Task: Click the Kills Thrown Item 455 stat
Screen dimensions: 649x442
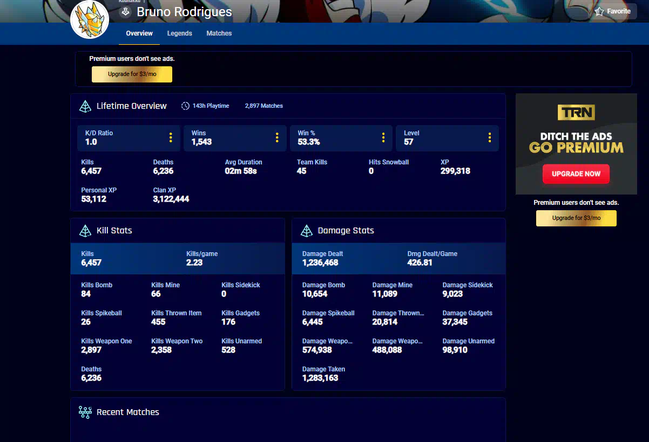Action: point(177,317)
